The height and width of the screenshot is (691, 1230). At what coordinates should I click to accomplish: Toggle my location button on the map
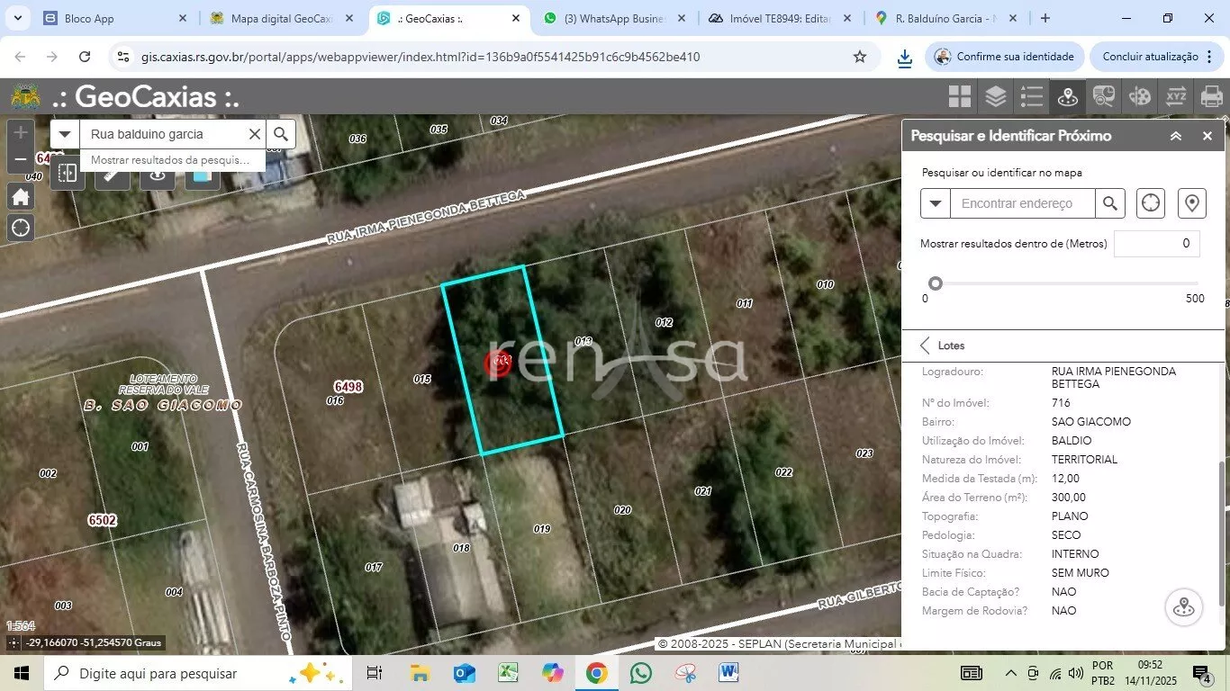(21, 228)
